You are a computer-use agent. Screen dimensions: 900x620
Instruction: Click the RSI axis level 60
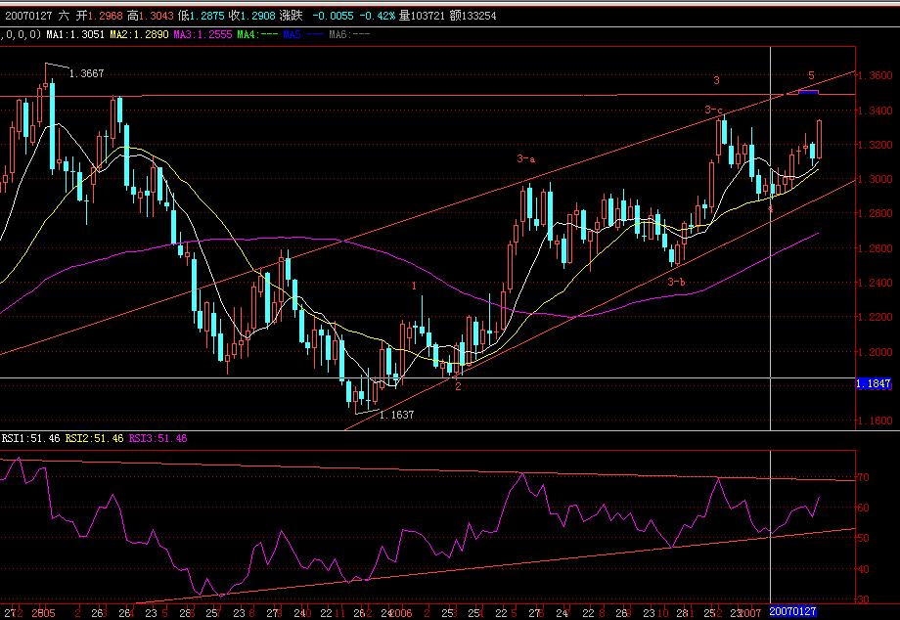pos(863,508)
